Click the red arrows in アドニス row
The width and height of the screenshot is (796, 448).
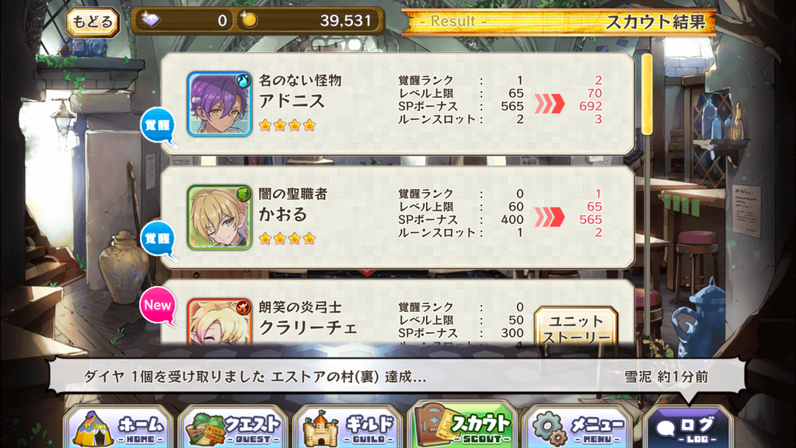[550, 103]
